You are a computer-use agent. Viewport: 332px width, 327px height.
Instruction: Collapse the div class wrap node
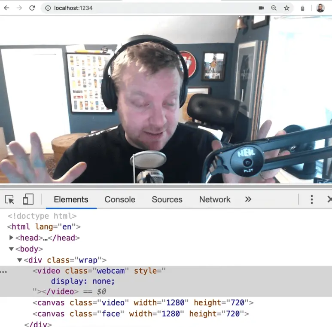20,260
